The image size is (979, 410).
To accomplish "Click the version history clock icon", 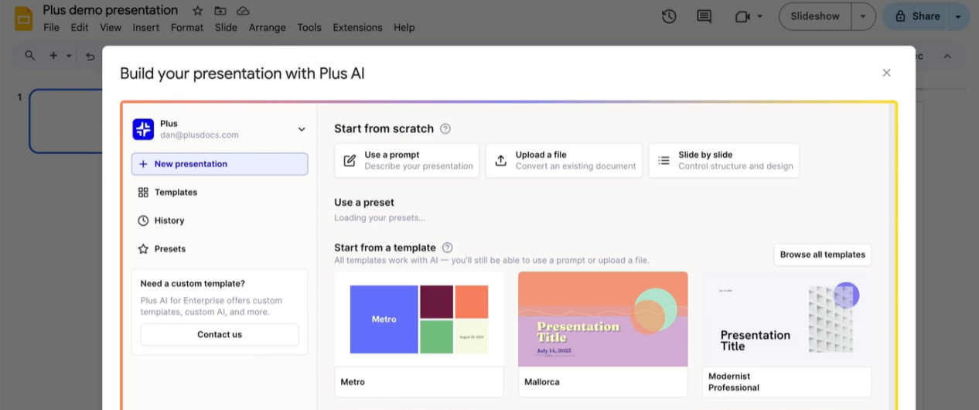I will (669, 16).
